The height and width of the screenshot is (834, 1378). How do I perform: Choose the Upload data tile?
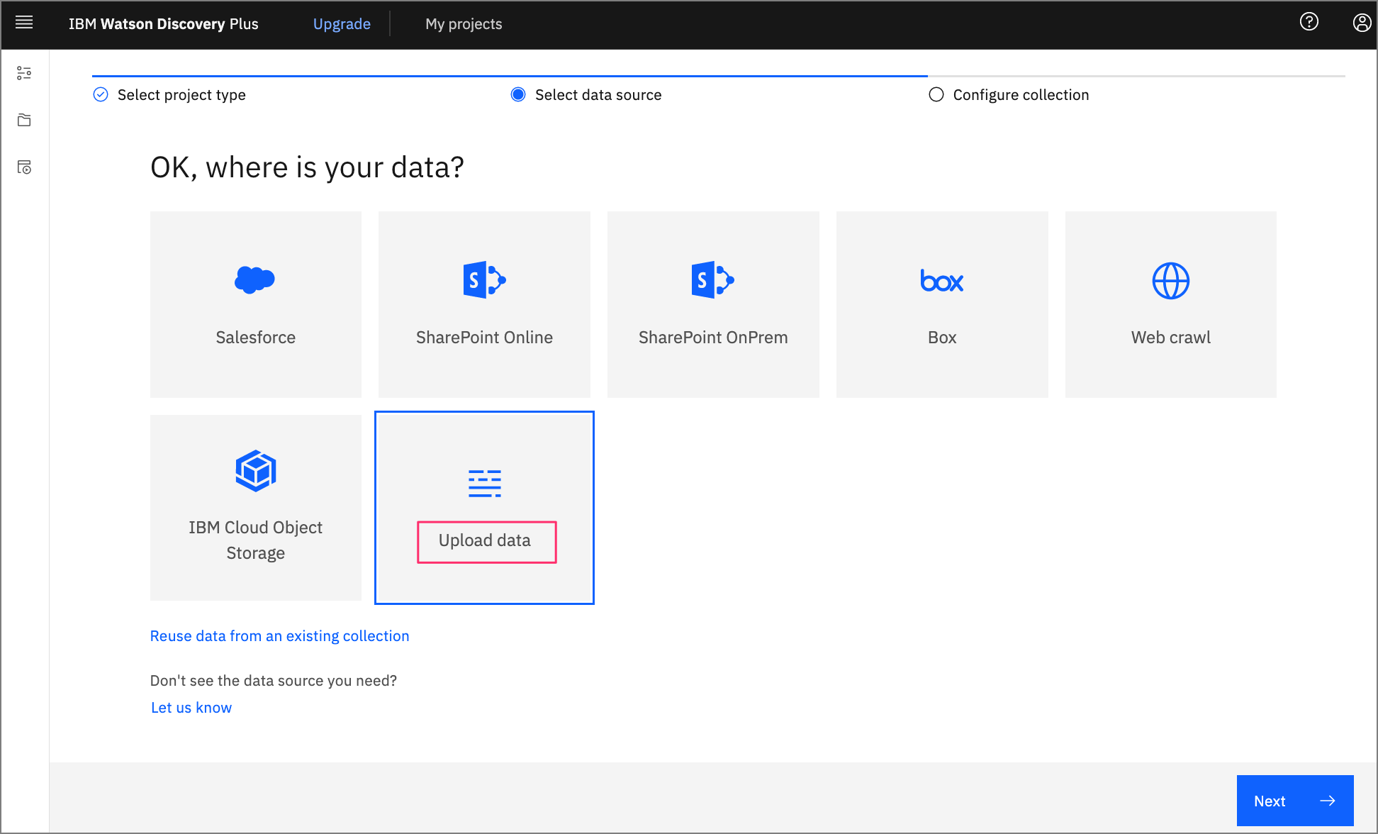484,508
